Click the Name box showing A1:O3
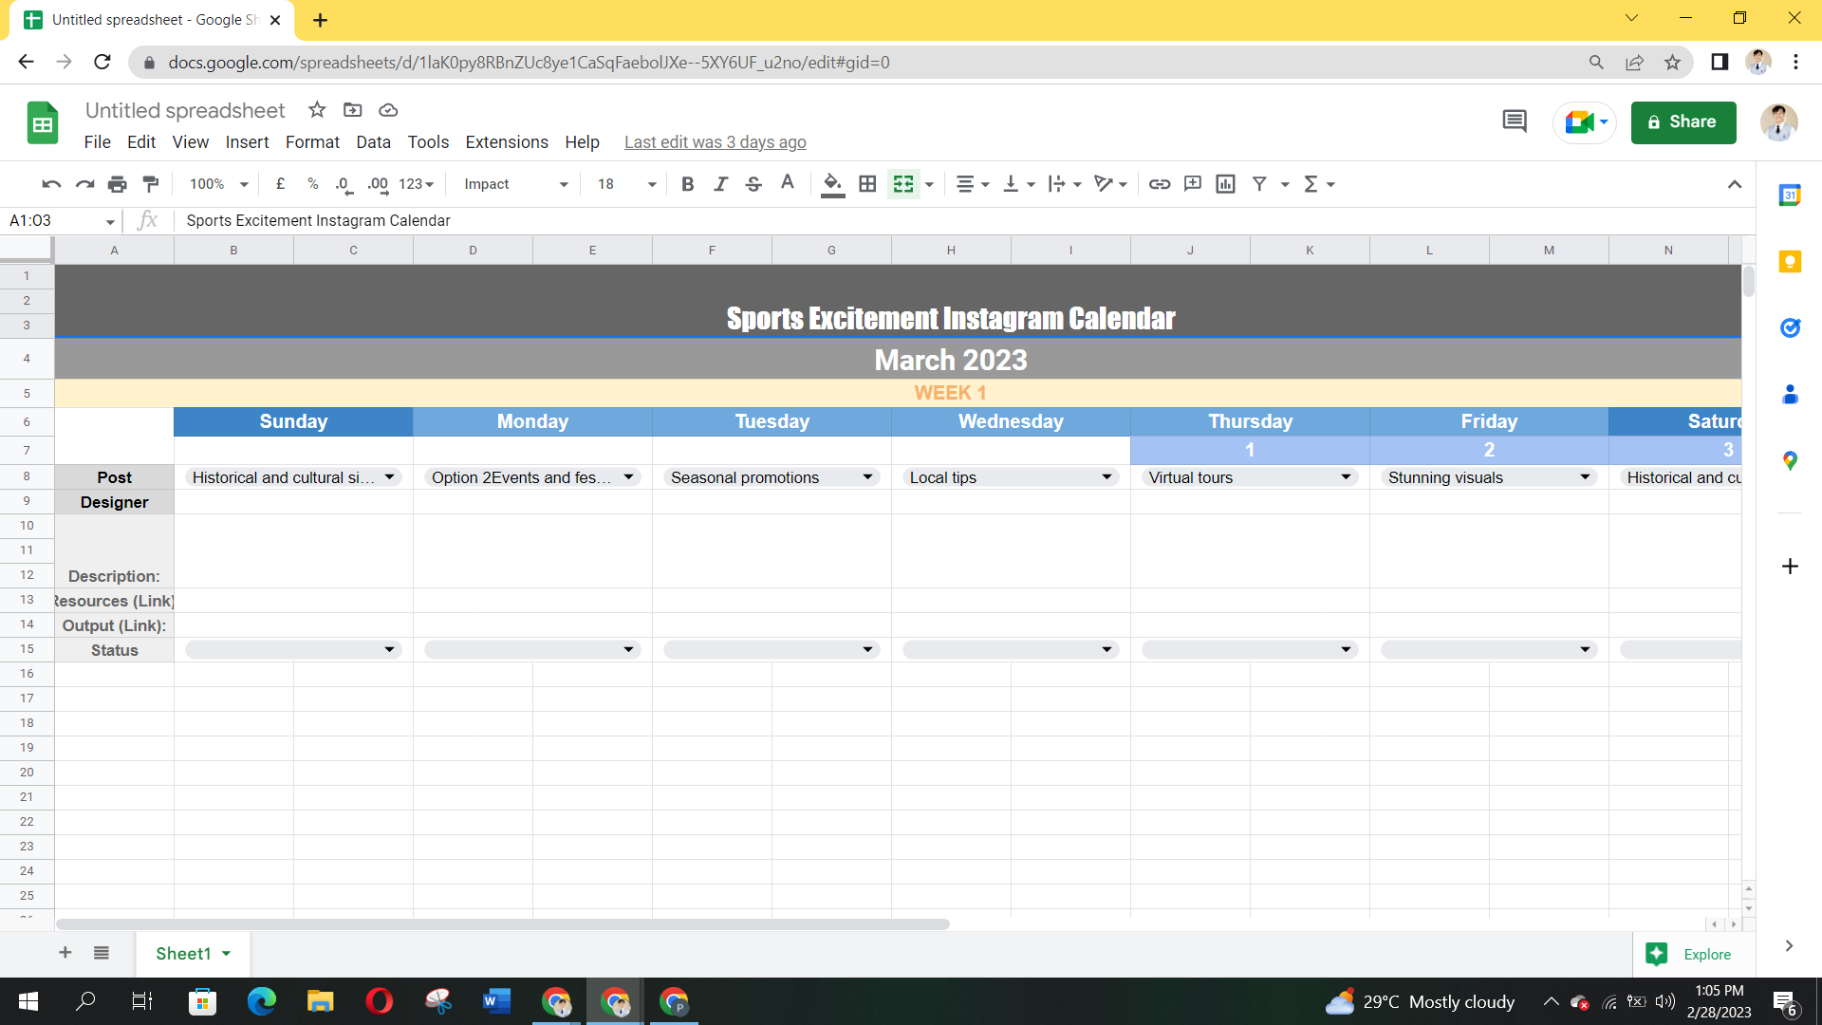1822x1025 pixels. coord(62,220)
